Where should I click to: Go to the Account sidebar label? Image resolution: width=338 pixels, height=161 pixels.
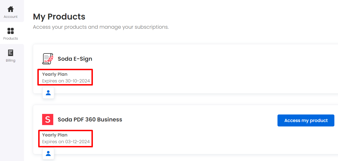11,17
